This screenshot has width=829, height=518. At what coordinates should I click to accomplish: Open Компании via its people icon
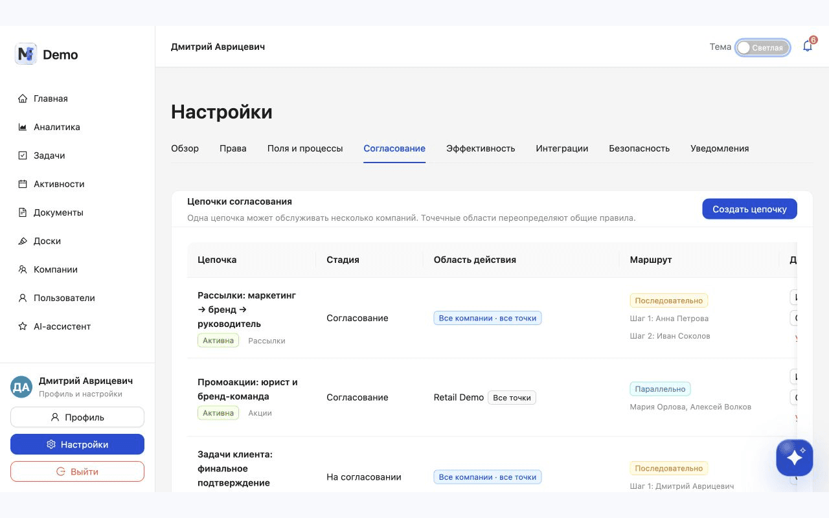tap(23, 269)
